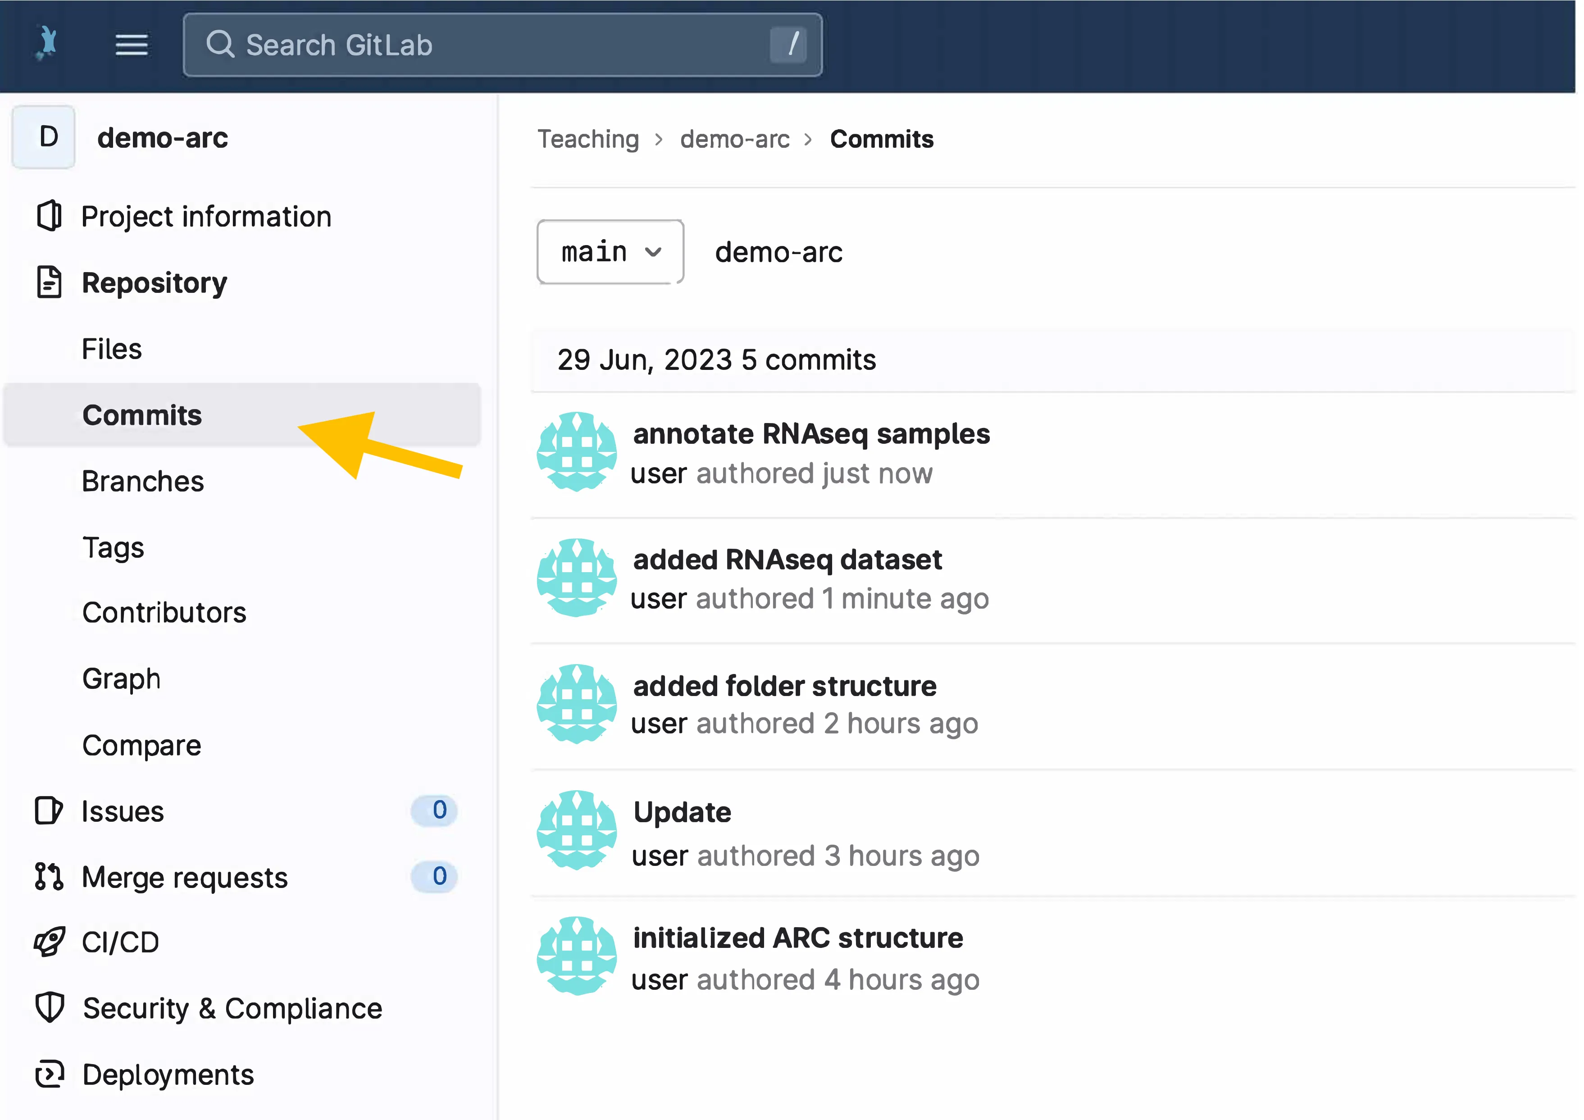Click demo-arc path next to branch selector
1584x1120 pixels.
779,252
